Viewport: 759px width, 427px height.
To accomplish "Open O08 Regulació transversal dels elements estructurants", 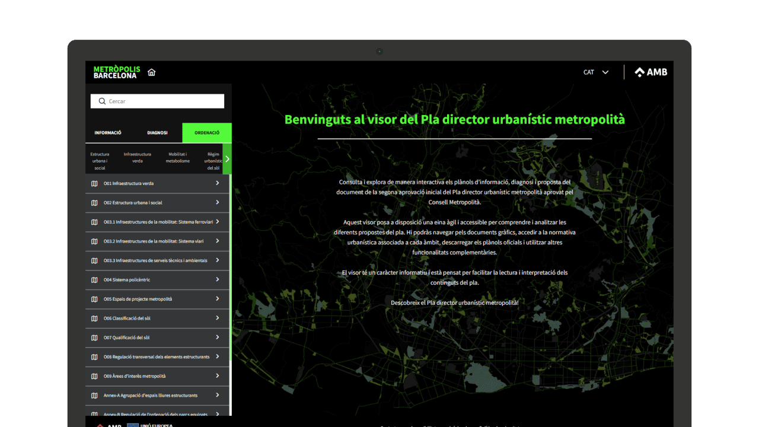I will [157, 357].
